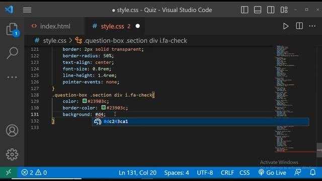Click line number 128 in gutter
The image size is (322, 181).
click(x=35, y=95)
